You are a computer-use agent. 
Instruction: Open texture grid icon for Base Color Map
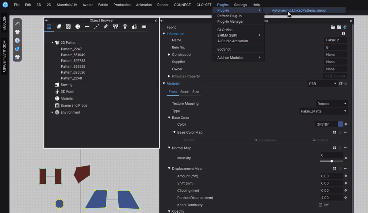click(335, 132)
